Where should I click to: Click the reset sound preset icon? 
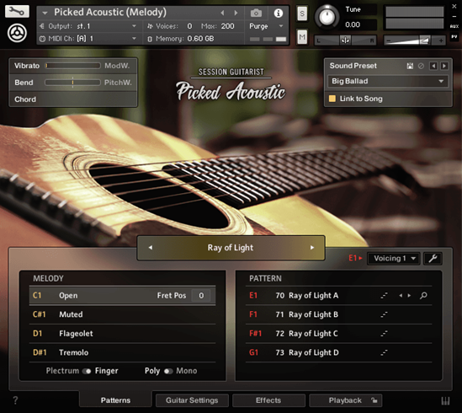point(421,66)
